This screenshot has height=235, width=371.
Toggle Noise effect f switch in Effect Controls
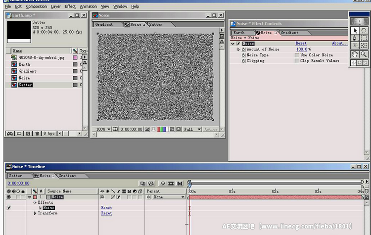tap(238, 44)
